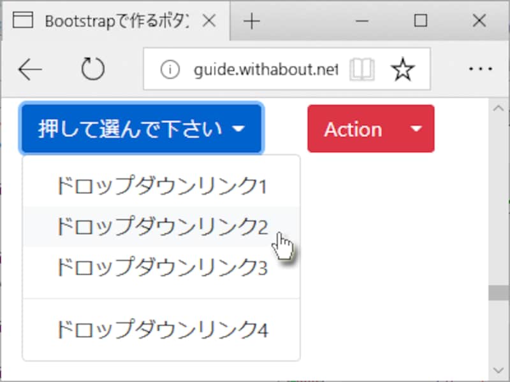Close the browser window
510x382 pixels.
click(479, 21)
